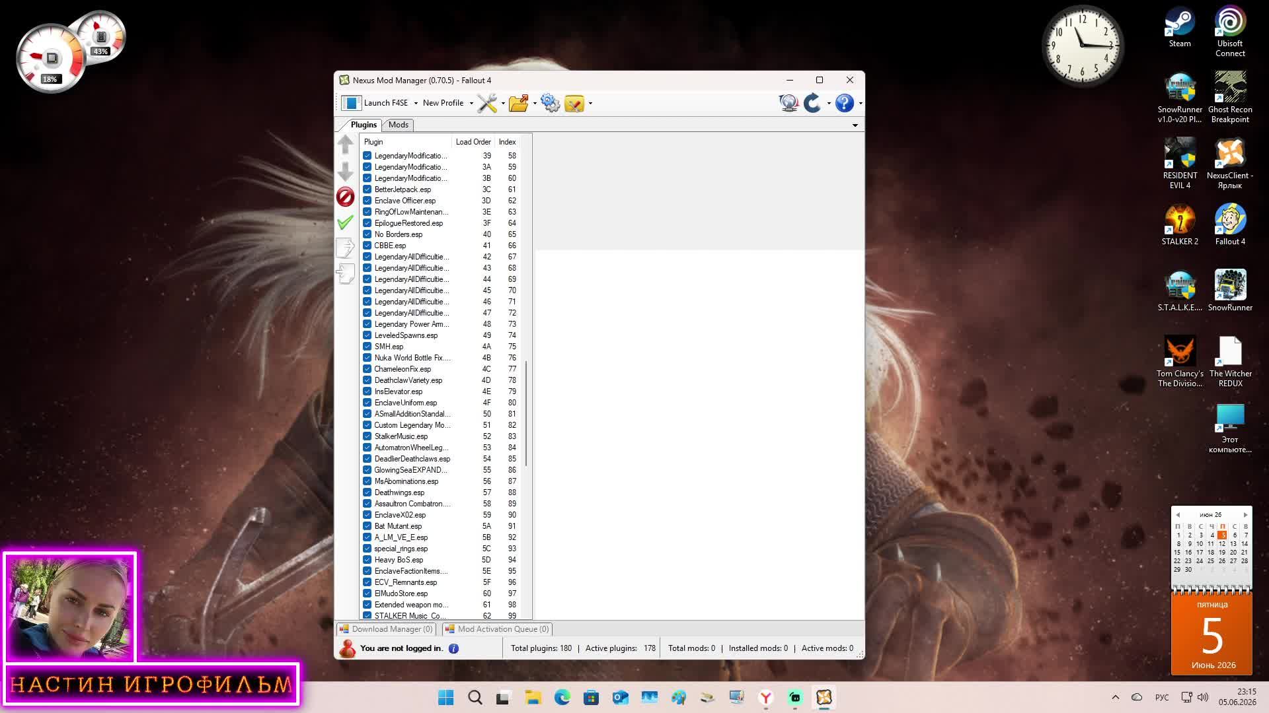This screenshot has width=1269, height=713.
Task: Select the Fallout 4 desktop shortcut
Action: coord(1230,224)
